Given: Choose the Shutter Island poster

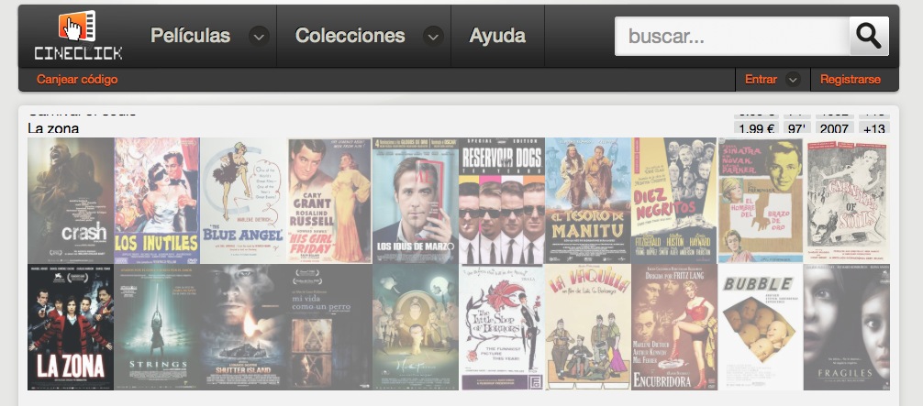Looking at the screenshot, I should (243, 327).
